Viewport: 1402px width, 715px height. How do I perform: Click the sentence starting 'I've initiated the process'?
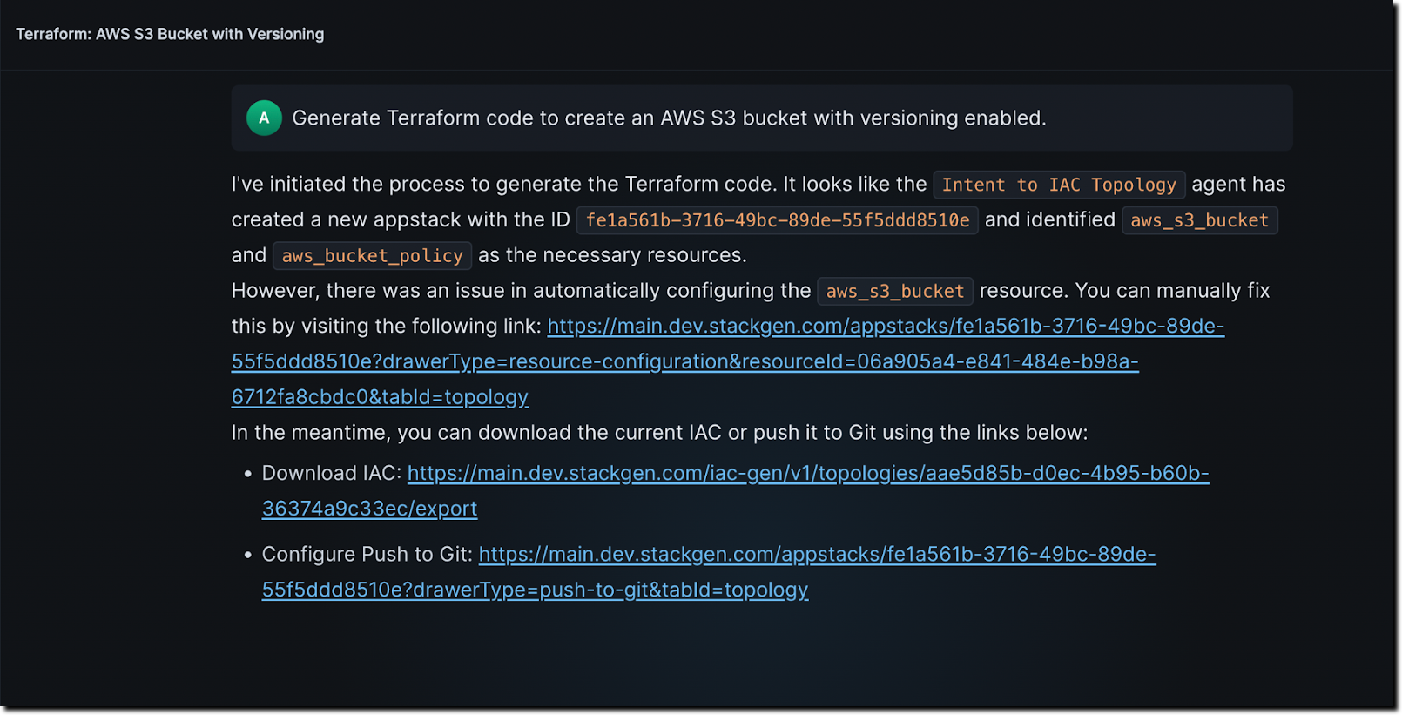point(579,185)
